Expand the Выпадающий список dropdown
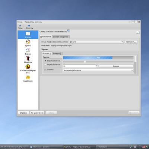The image size is (149, 149). 98,70
